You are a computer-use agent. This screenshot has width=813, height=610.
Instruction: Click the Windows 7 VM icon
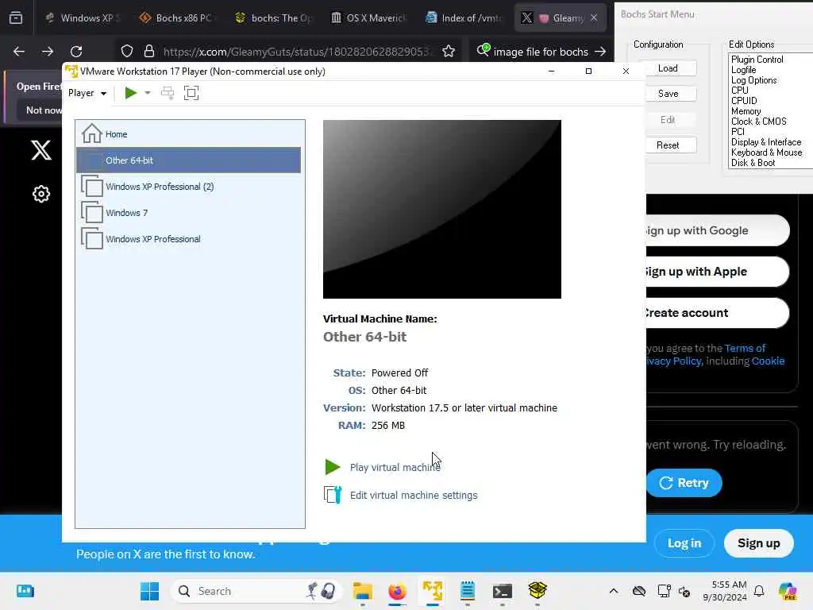92,212
